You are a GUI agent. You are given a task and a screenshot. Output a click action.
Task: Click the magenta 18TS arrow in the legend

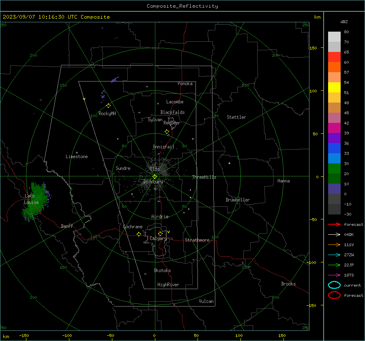334,275
